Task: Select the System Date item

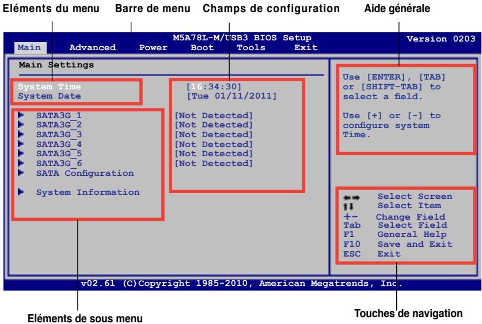Action: coord(49,96)
